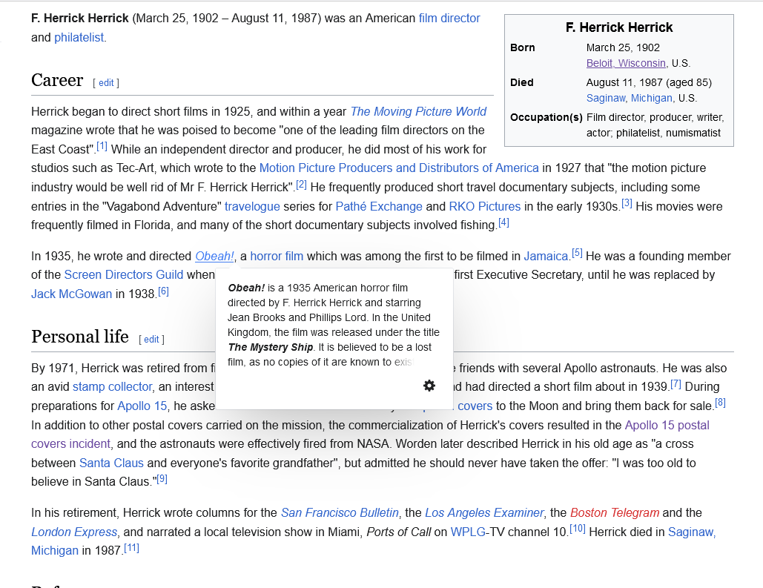Open the WPLG link

pyautogui.click(x=468, y=532)
